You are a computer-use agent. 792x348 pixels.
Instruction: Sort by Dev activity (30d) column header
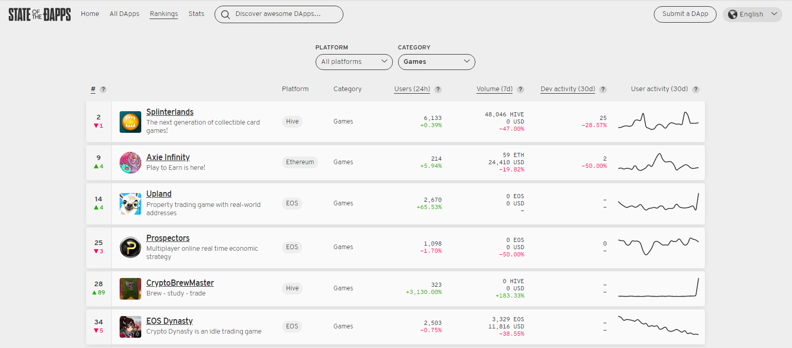pyautogui.click(x=568, y=89)
